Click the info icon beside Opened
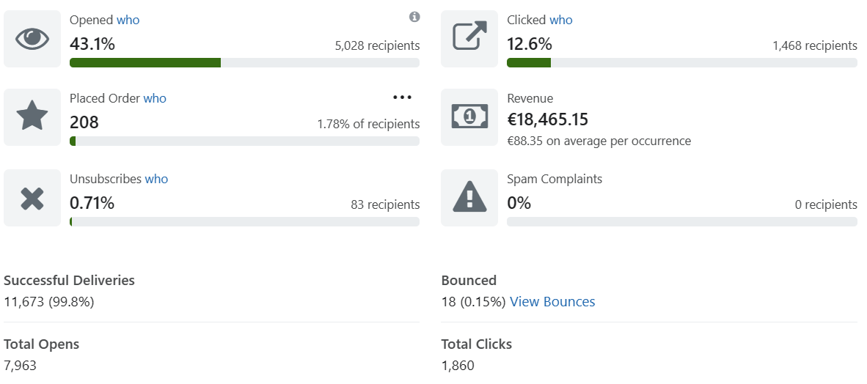The width and height of the screenshot is (867, 384). [414, 17]
